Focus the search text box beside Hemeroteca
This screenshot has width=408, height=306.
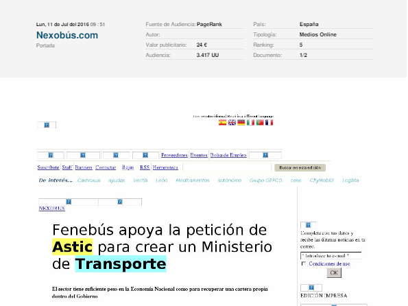(227, 167)
